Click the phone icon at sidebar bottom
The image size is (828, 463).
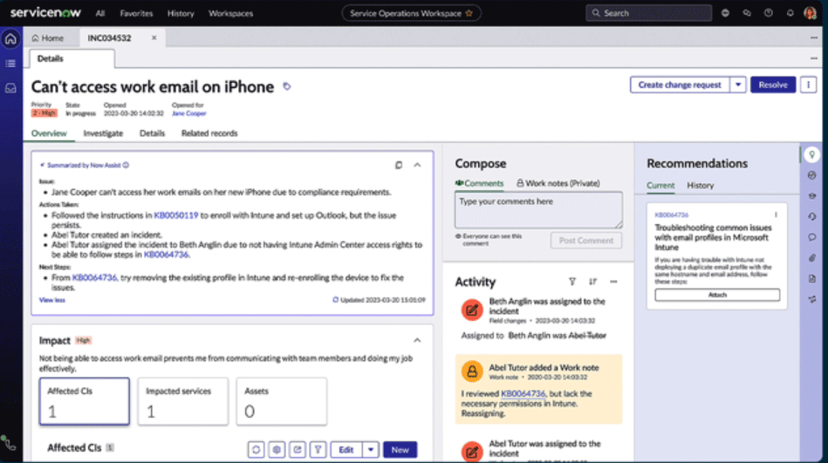click(x=9, y=443)
